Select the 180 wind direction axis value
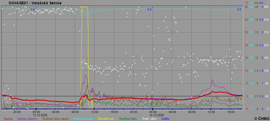270x121 pixels. coord(266,58)
